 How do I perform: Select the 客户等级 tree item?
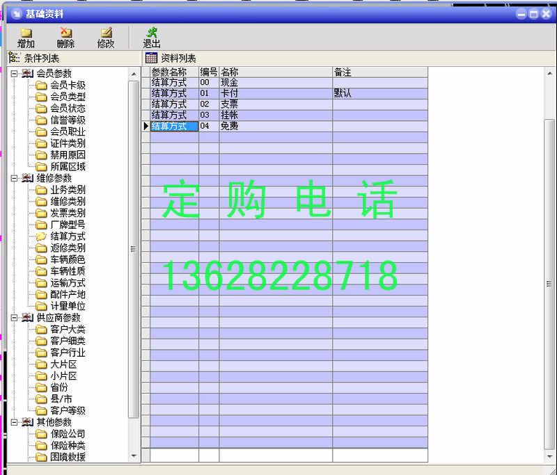tap(68, 411)
